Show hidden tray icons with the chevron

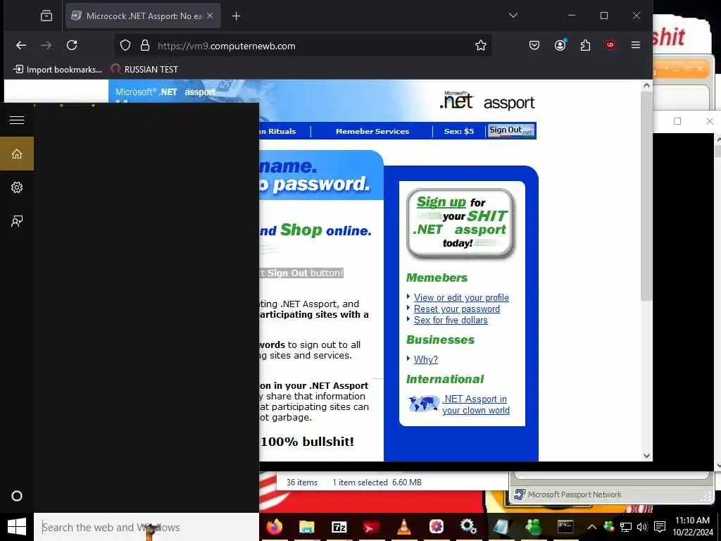(591, 527)
